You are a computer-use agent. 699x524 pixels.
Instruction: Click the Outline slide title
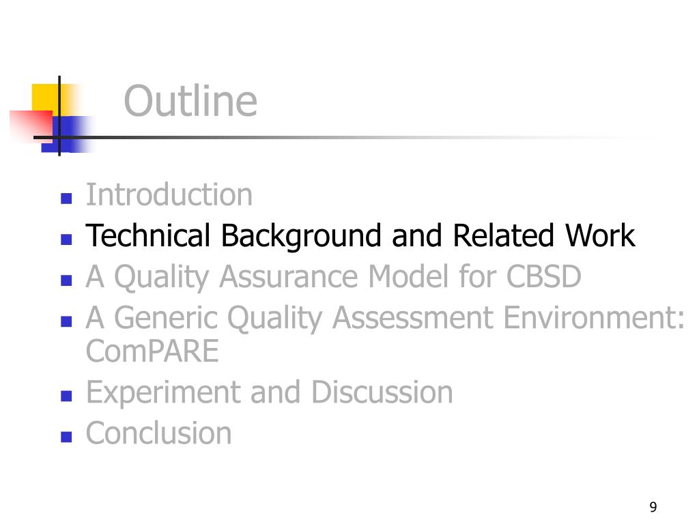190,101
